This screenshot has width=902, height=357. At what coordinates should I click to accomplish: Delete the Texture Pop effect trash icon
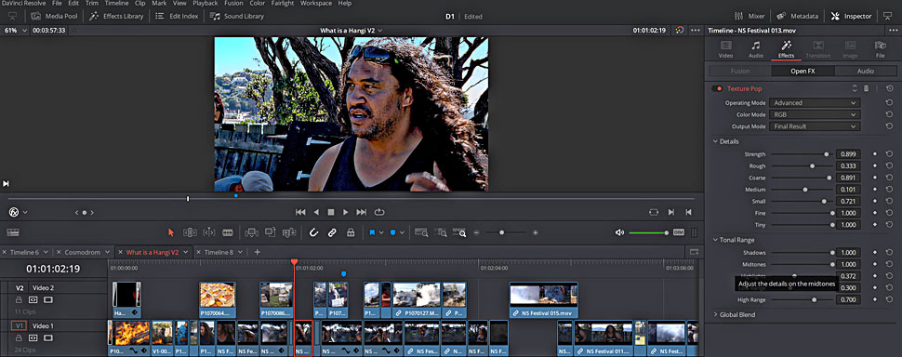(867, 88)
